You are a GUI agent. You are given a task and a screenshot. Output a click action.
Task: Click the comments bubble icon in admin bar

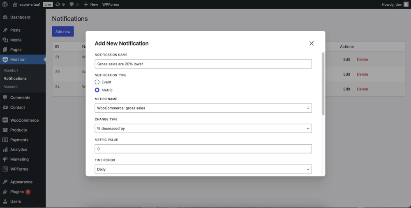pos(72,5)
